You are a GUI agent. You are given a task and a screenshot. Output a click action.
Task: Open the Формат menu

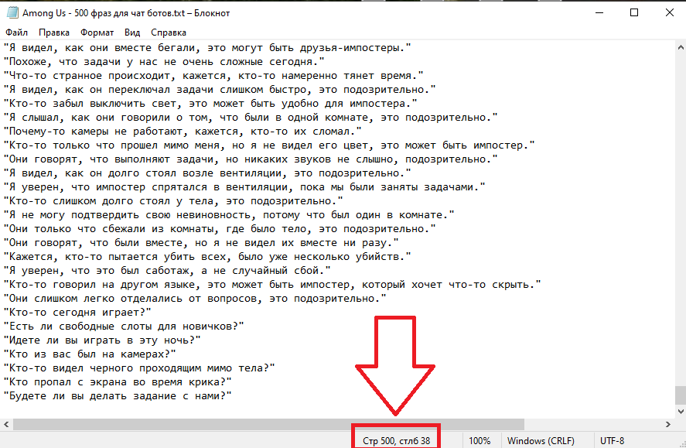click(x=97, y=32)
